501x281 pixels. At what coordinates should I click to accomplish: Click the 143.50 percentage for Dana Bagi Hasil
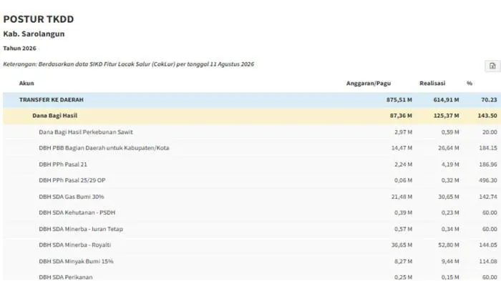point(487,116)
